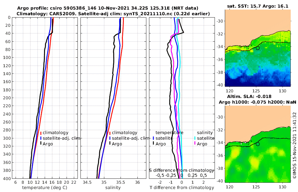Click the Argo float circle on SLA map
The width and height of the screenshot is (298, 192).
point(258,144)
